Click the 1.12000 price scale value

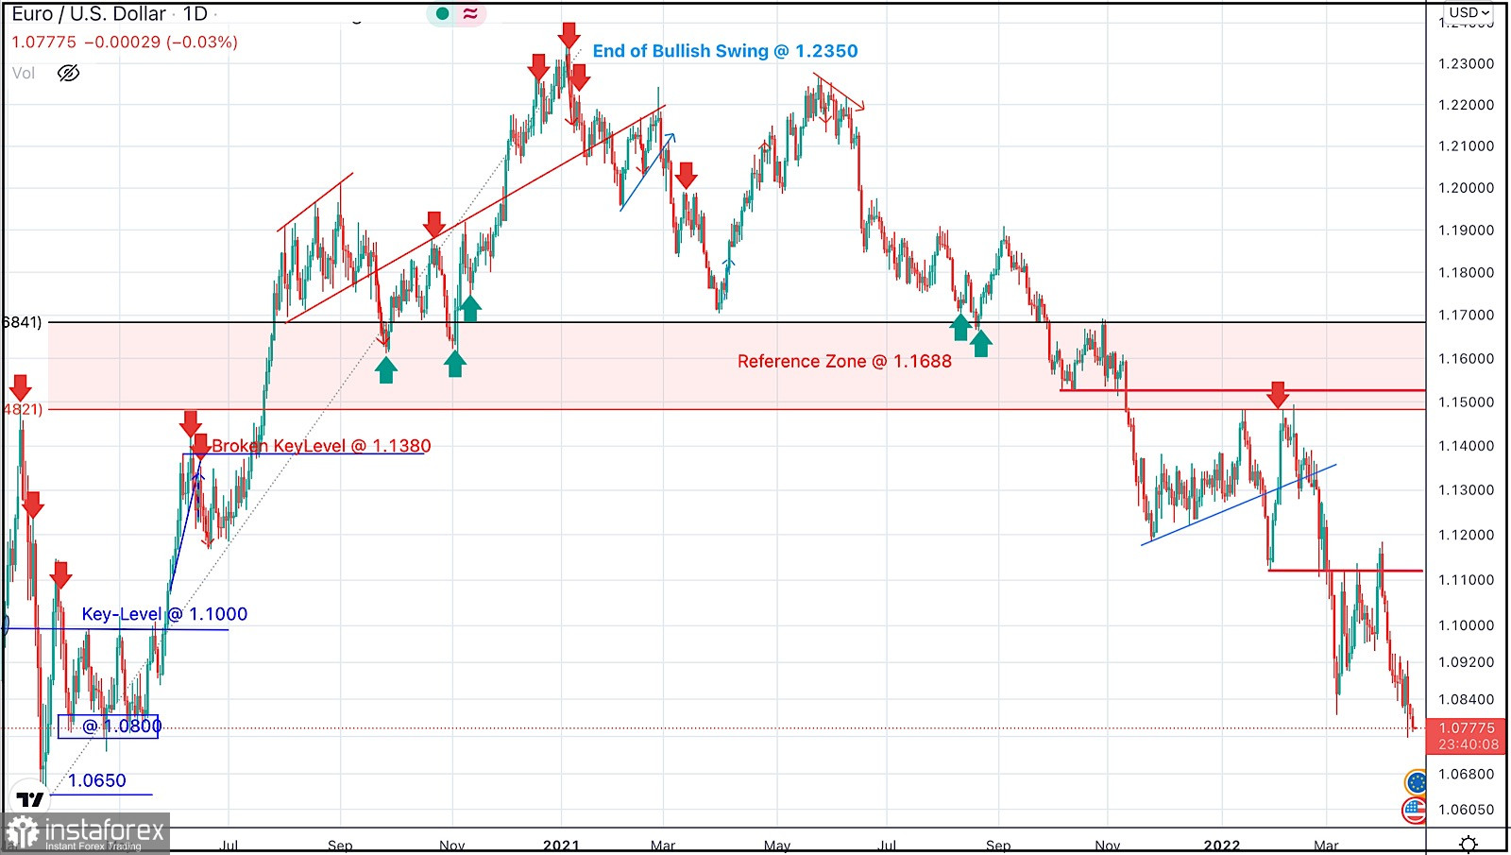coord(1466,535)
